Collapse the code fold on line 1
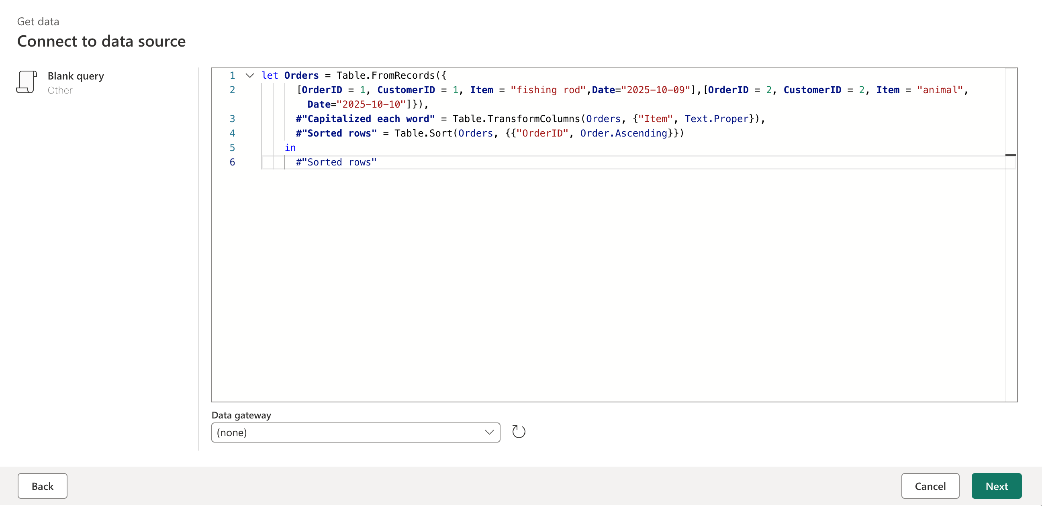The image size is (1042, 506). tap(249, 75)
